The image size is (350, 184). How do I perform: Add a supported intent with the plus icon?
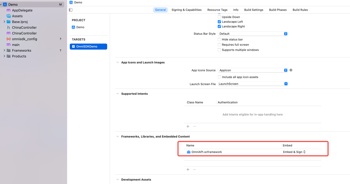point(188,126)
